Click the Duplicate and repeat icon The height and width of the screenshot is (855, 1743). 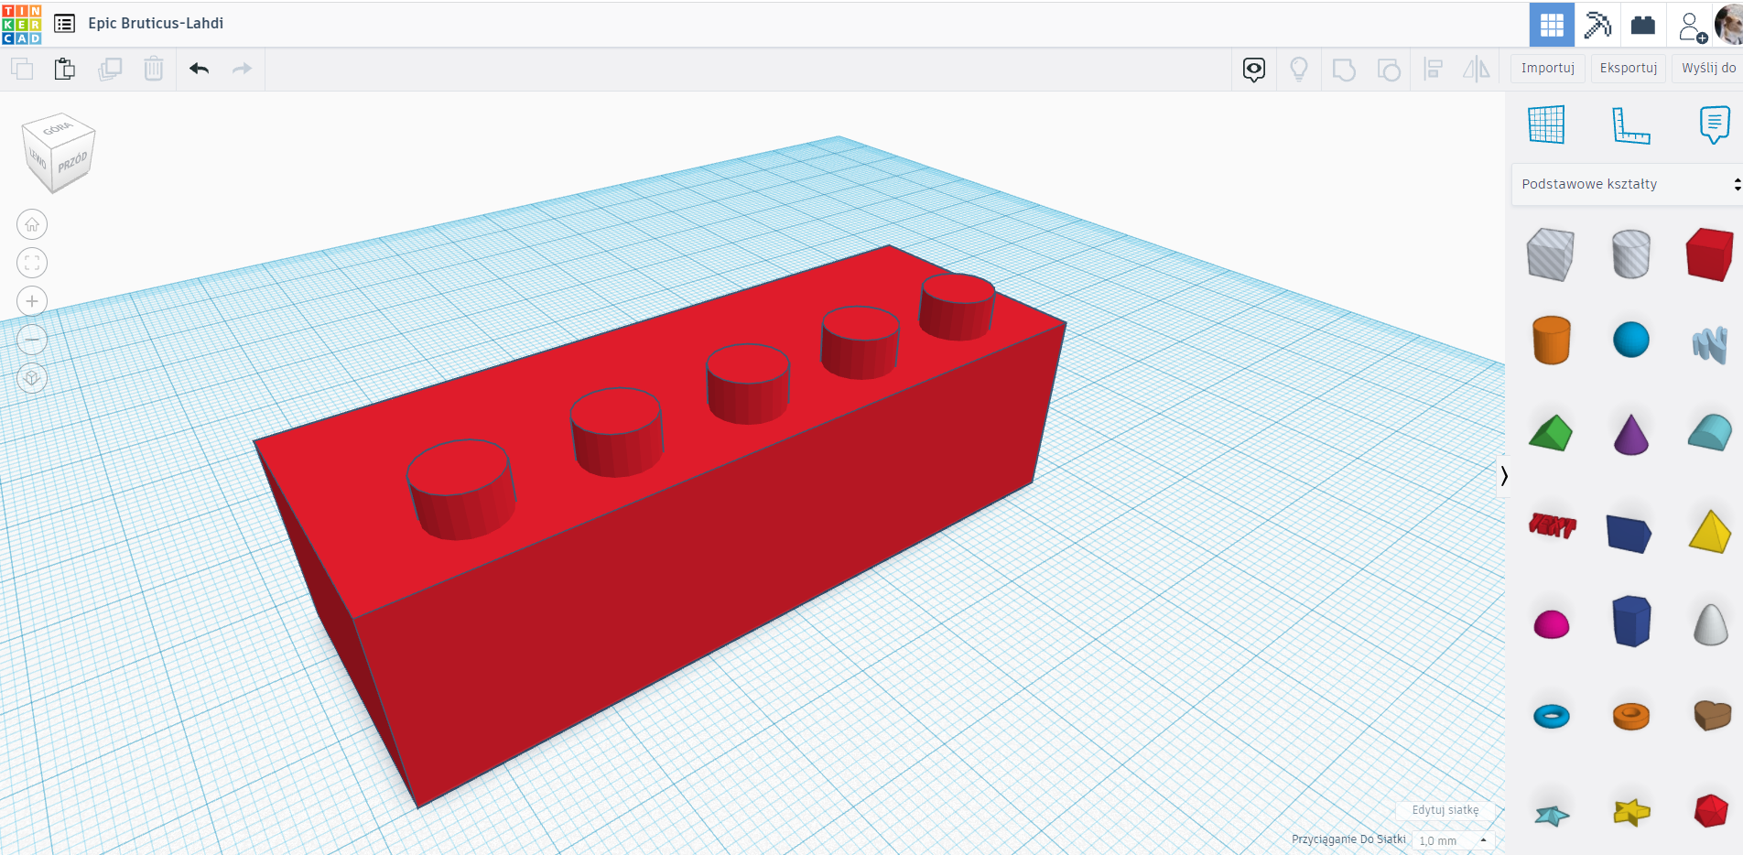(110, 69)
